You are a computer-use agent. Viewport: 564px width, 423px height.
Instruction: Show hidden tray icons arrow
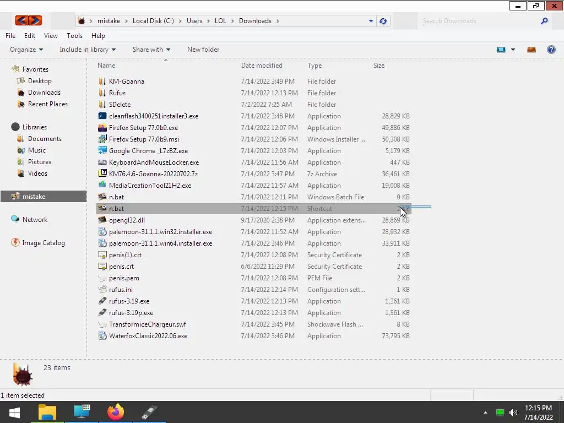pos(485,413)
